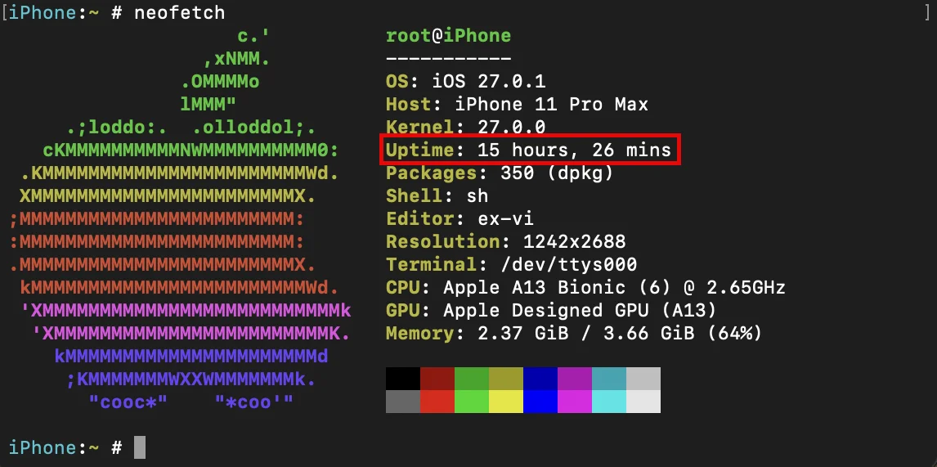Select the Shell: sh line
The image size is (937, 467).
pyautogui.click(x=437, y=195)
